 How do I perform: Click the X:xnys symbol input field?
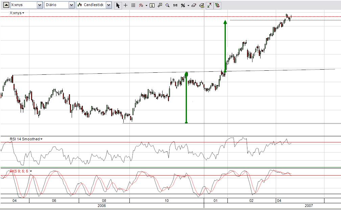tap(23, 5)
